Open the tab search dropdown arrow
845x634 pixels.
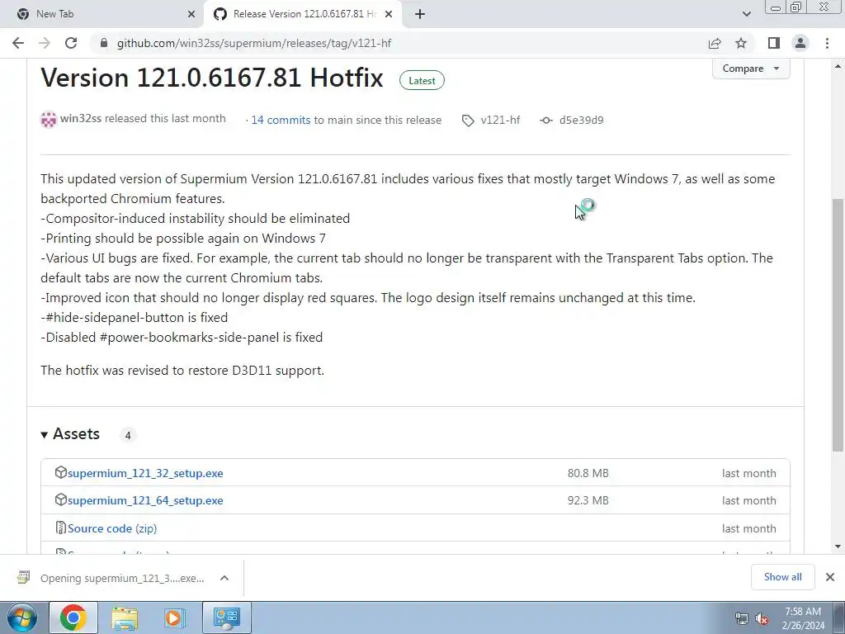(746, 14)
